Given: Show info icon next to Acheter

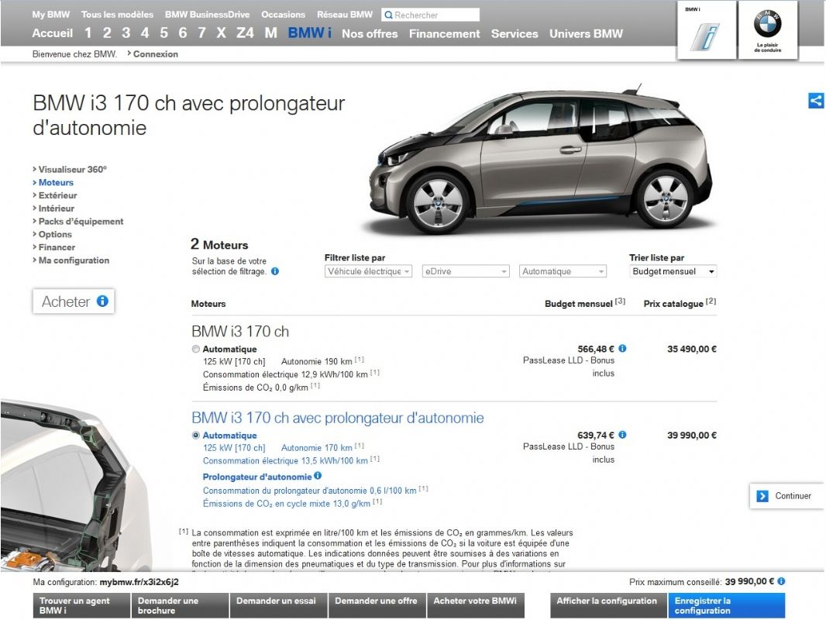Looking at the screenshot, I should coord(103,301).
